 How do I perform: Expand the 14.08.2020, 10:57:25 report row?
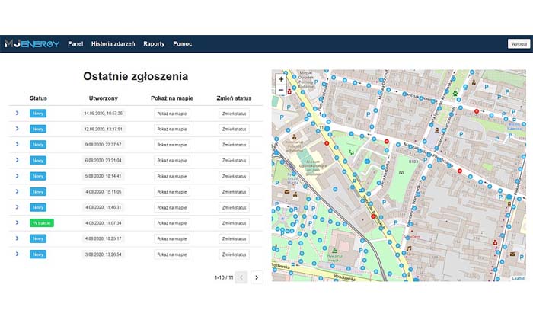point(17,113)
